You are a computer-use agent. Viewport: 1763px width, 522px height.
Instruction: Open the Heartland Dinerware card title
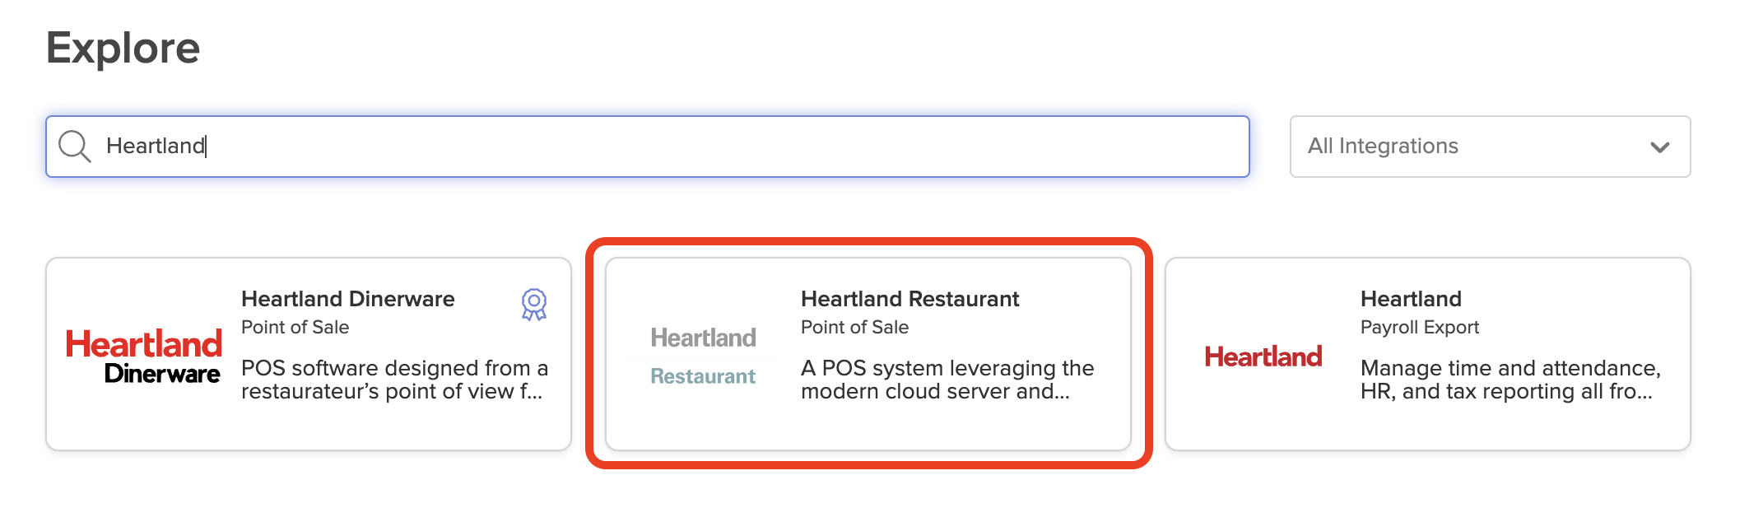point(348,299)
